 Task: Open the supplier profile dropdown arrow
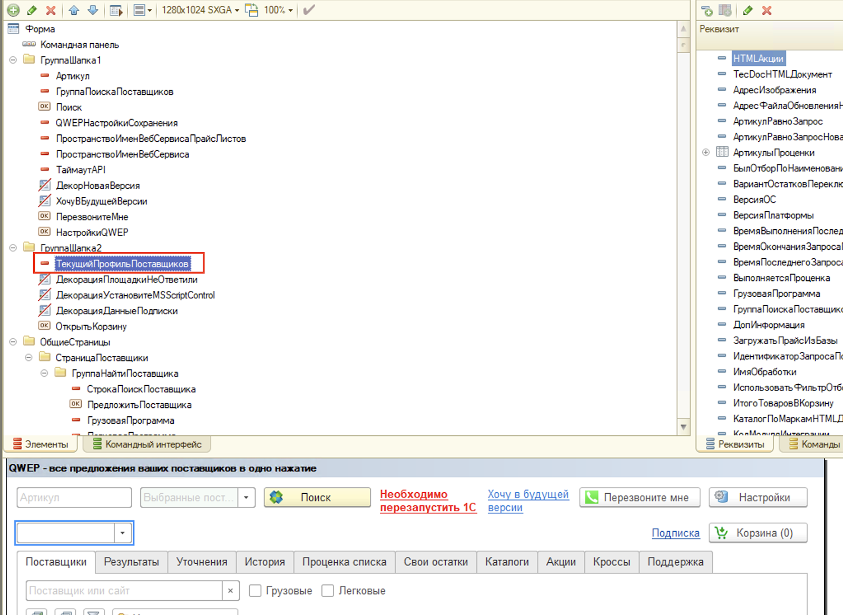click(122, 533)
